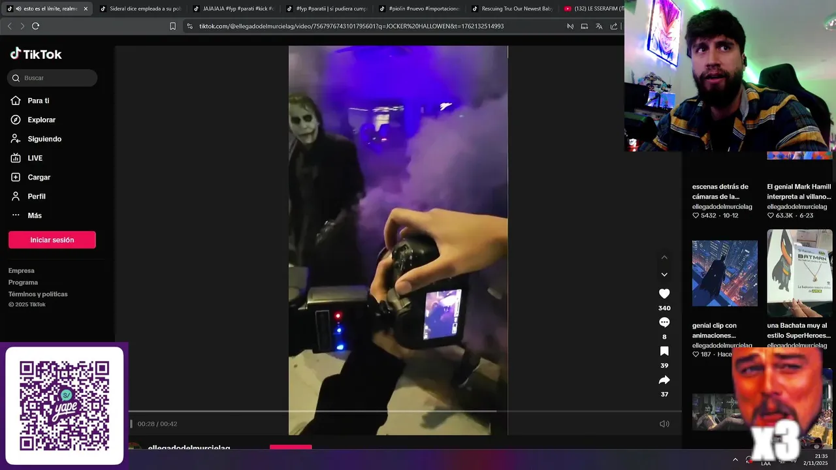Click the Yape QR code overlay
Image resolution: width=836 pixels, height=470 pixels.
(64, 405)
